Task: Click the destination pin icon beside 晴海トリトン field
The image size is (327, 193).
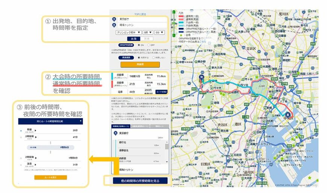Action: 114,25
